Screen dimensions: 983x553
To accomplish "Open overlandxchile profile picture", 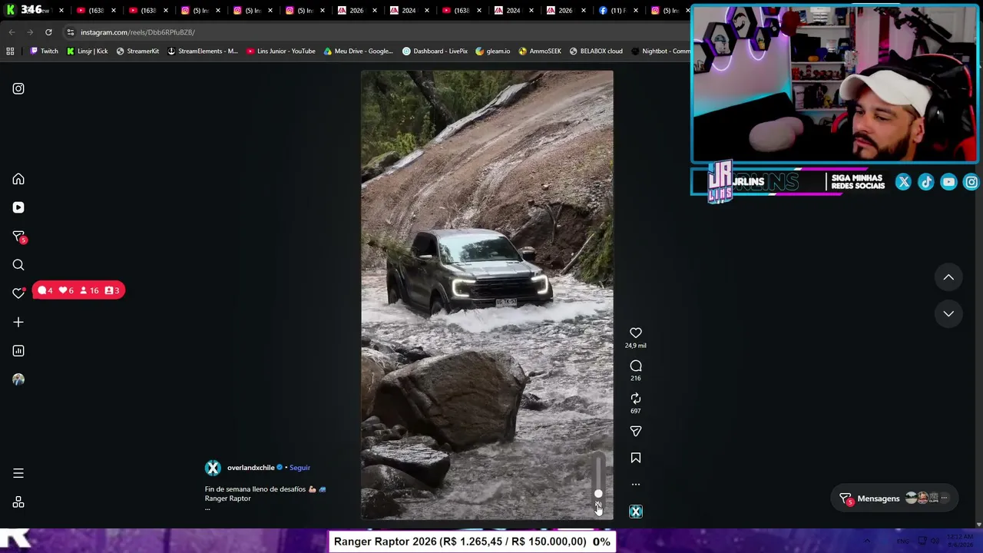I will [213, 468].
